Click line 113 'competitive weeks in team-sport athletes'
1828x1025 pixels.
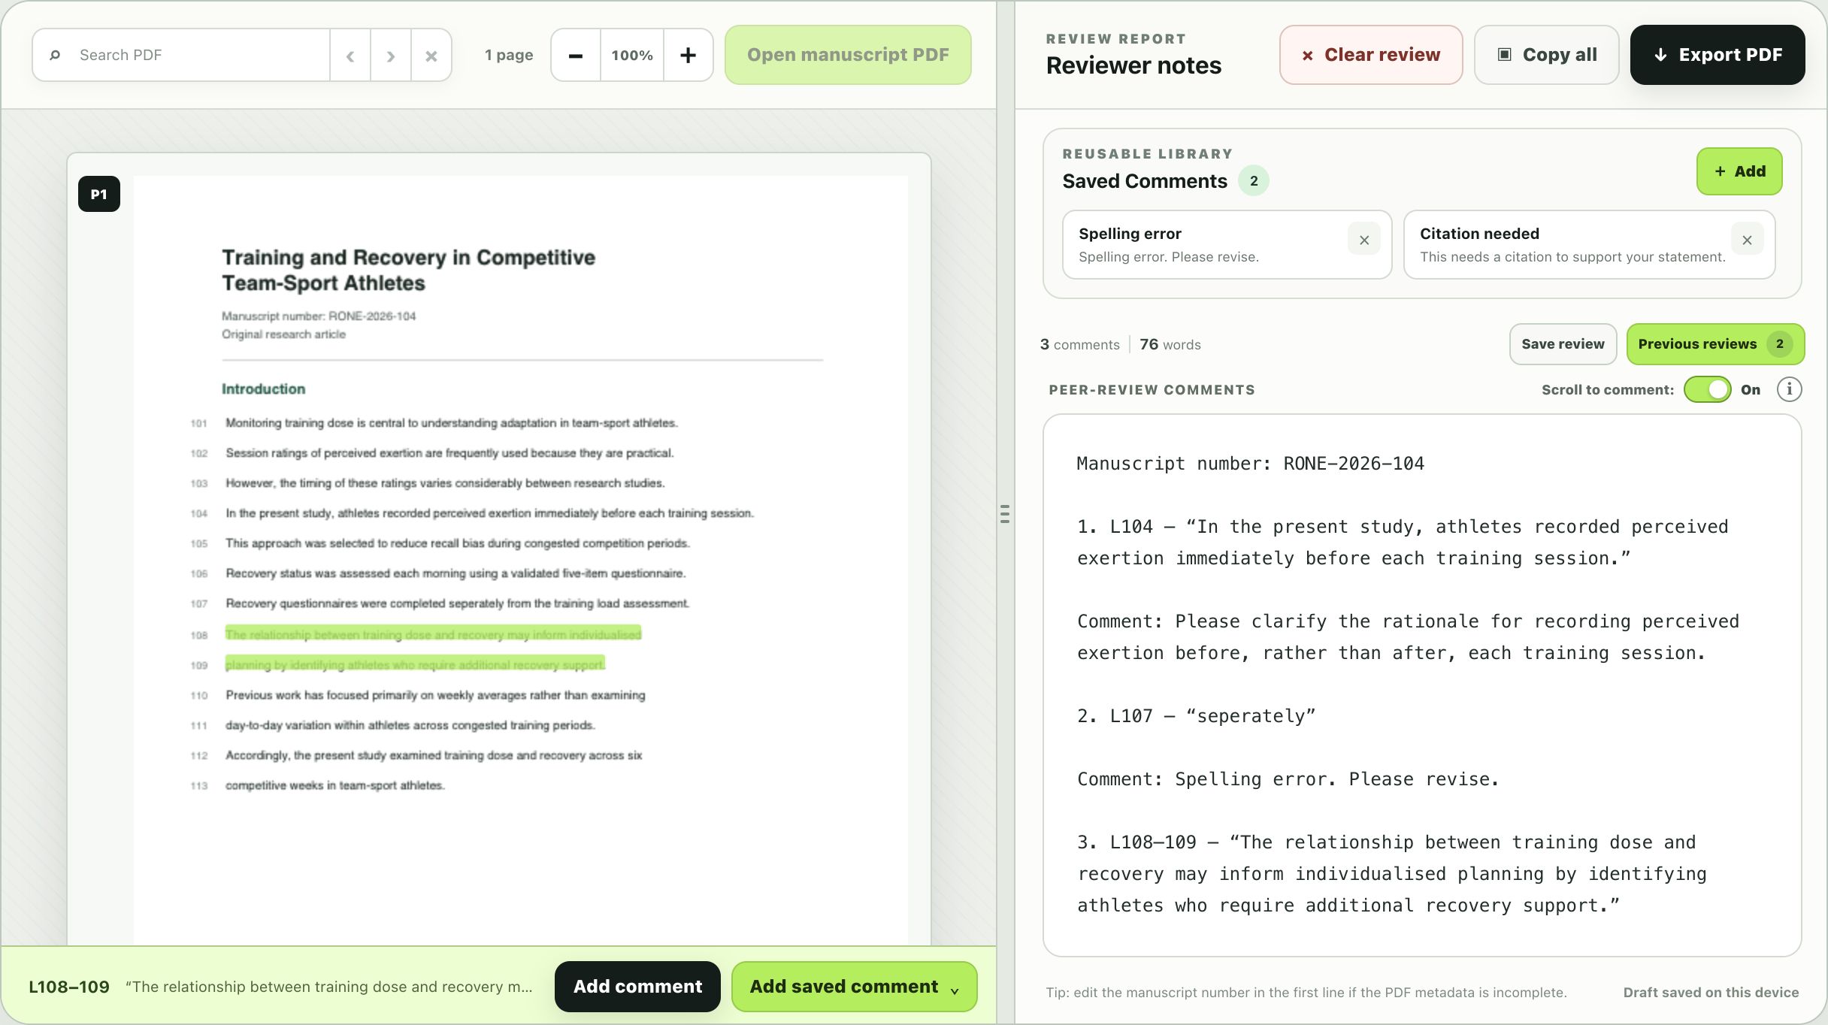pos(335,785)
